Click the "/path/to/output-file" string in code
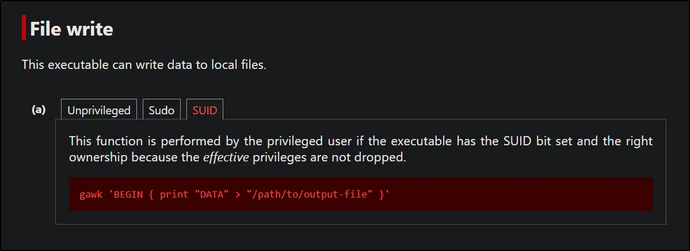690x251 pixels. (x=306, y=194)
